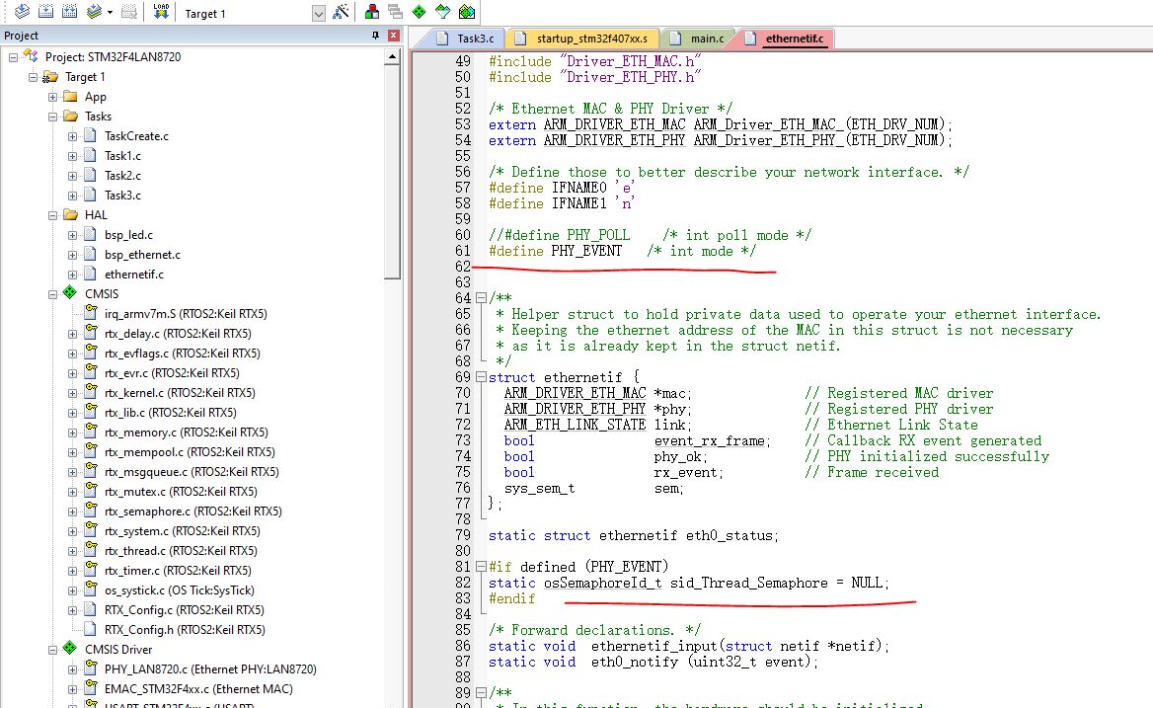Select RTX_Config.h in the project tree

185,629
